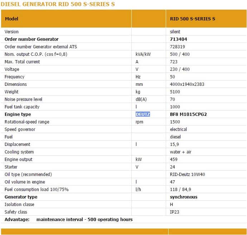The height and width of the screenshot is (235, 247).
Task: Click generator type value 'synchronous'
Action: pos(184,197)
